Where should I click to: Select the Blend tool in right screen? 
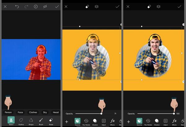pos(183,122)
